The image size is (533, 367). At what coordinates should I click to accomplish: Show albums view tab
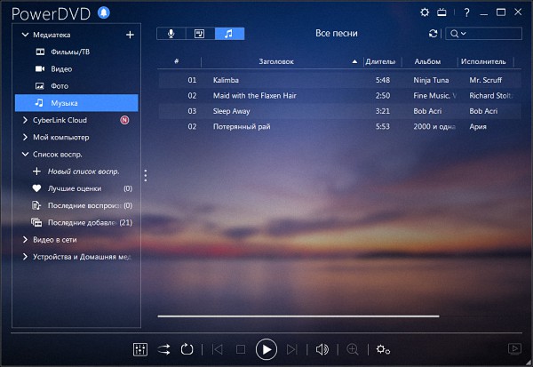pos(200,34)
